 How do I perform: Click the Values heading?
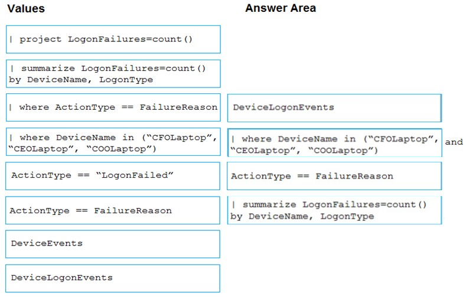click(x=26, y=9)
